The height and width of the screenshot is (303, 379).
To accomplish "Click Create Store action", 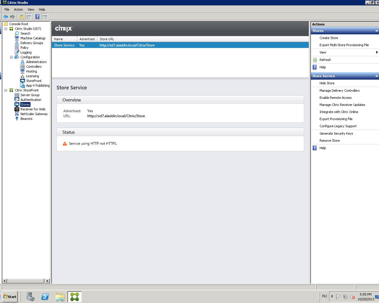I will [x=329, y=38].
